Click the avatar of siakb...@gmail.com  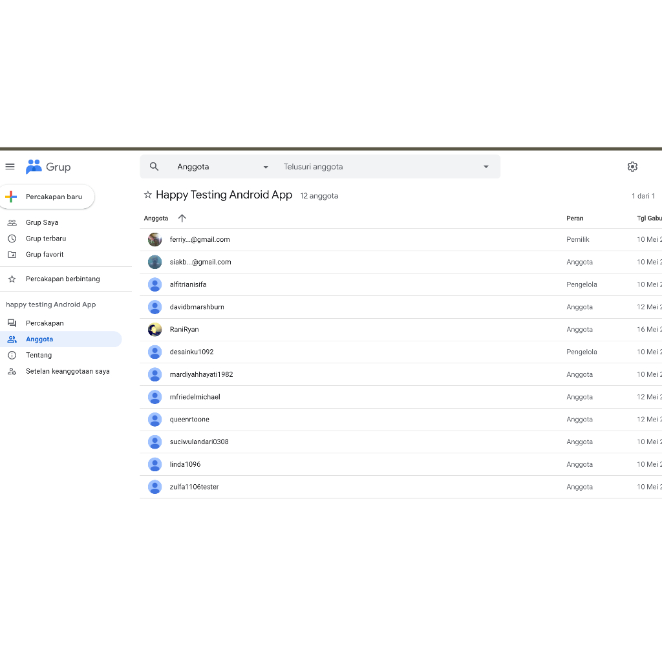(x=155, y=262)
